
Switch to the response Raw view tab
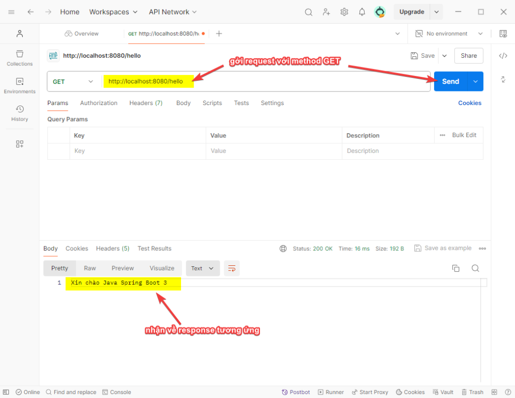[x=90, y=268]
